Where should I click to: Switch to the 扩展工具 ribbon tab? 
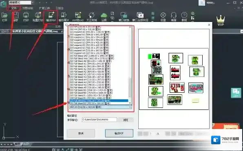coord(44,8)
